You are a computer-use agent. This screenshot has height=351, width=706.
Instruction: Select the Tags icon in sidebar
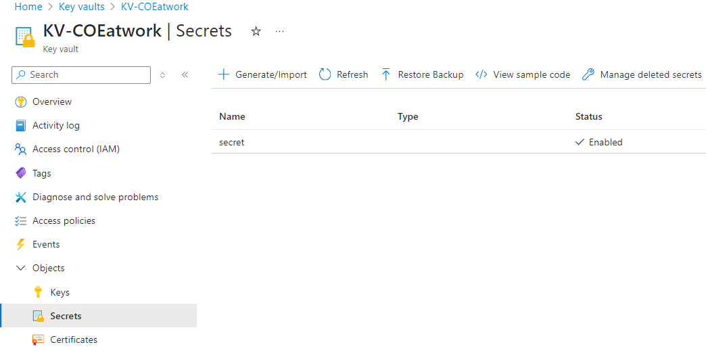20,174
